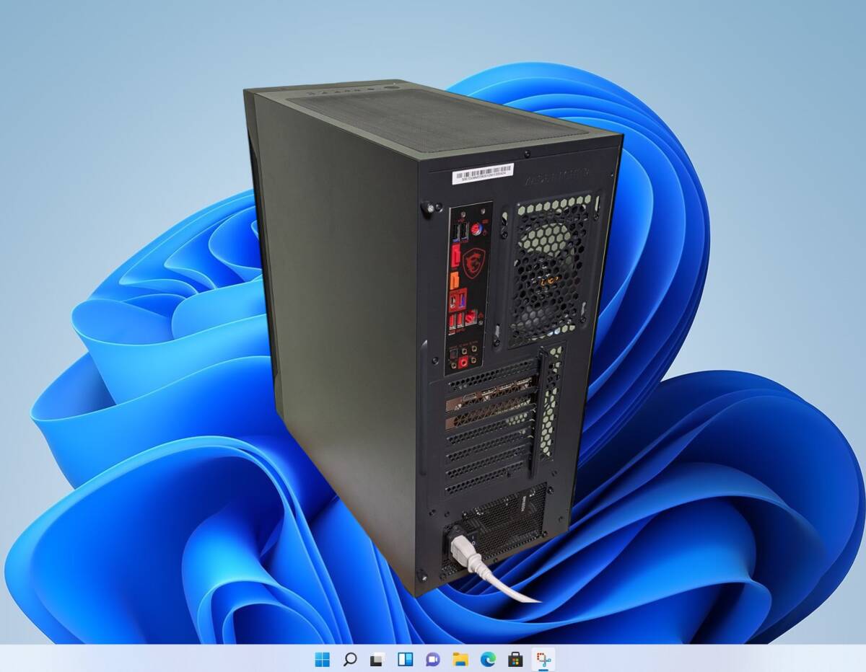This screenshot has height=672, width=866.
Task: Open the Microsoft Store
Action: [515, 659]
